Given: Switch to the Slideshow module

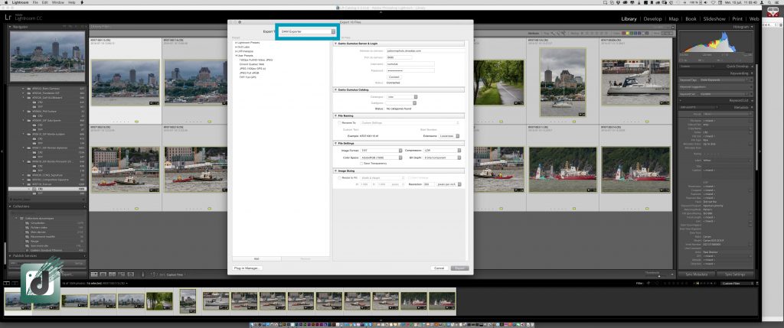Looking at the screenshot, I should pos(714,19).
